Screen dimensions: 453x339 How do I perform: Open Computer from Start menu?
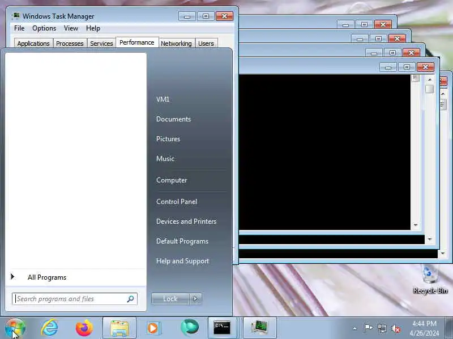click(172, 180)
